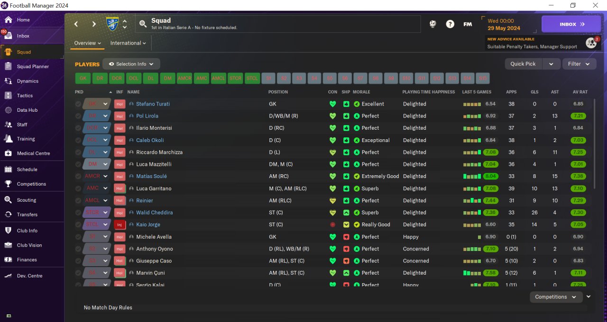This screenshot has width=607, height=322.
Task: Click the INBOX continue button
Action: click(571, 24)
